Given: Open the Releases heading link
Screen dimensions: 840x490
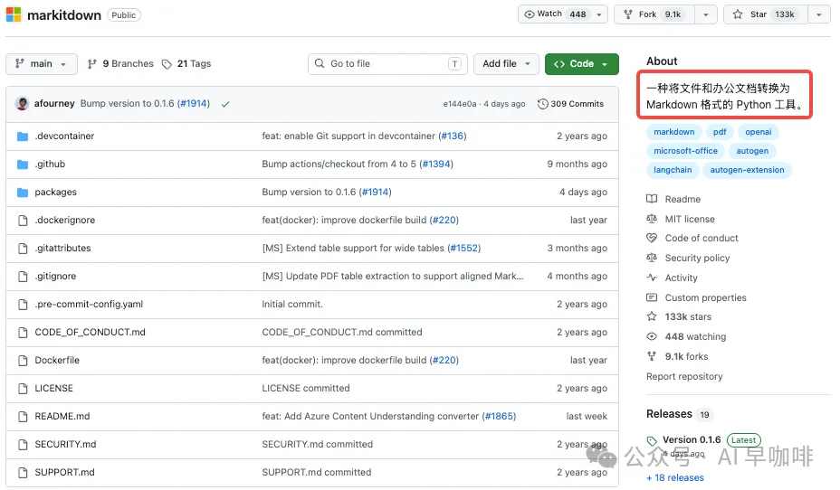Looking at the screenshot, I should pos(669,414).
